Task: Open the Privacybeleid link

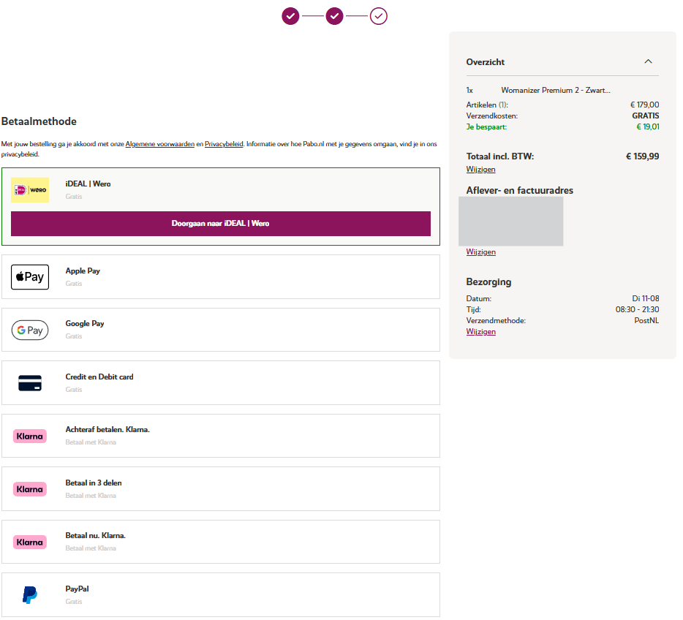Action: pos(224,144)
